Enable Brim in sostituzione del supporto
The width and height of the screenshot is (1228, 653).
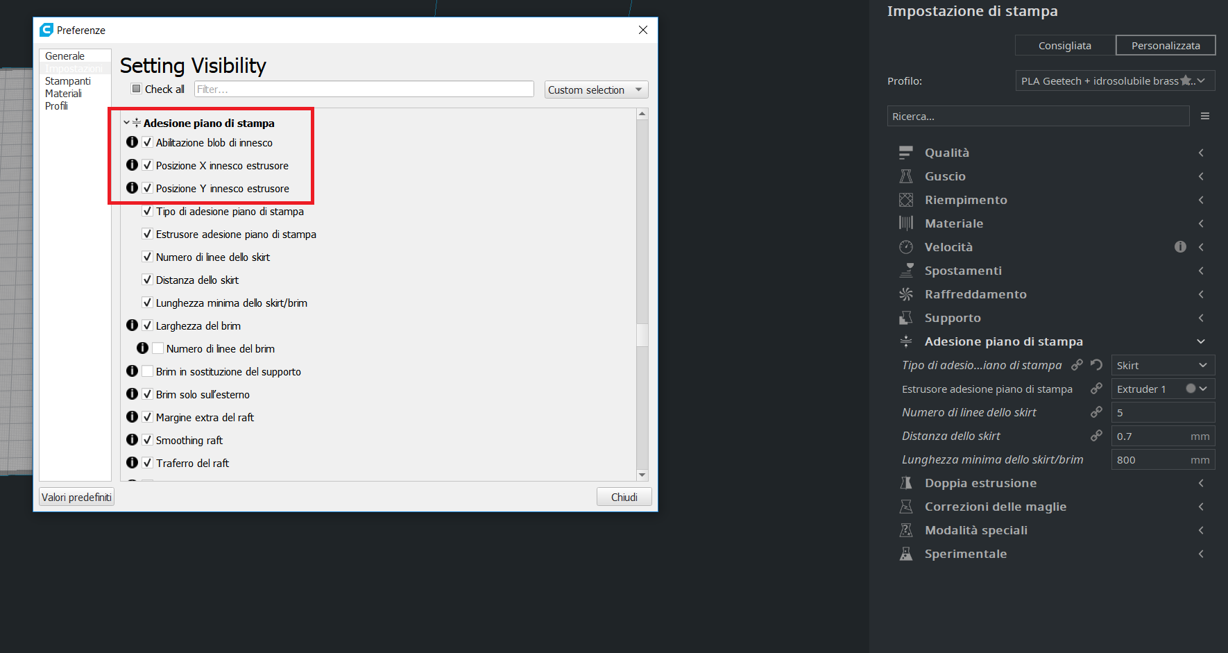click(x=147, y=371)
